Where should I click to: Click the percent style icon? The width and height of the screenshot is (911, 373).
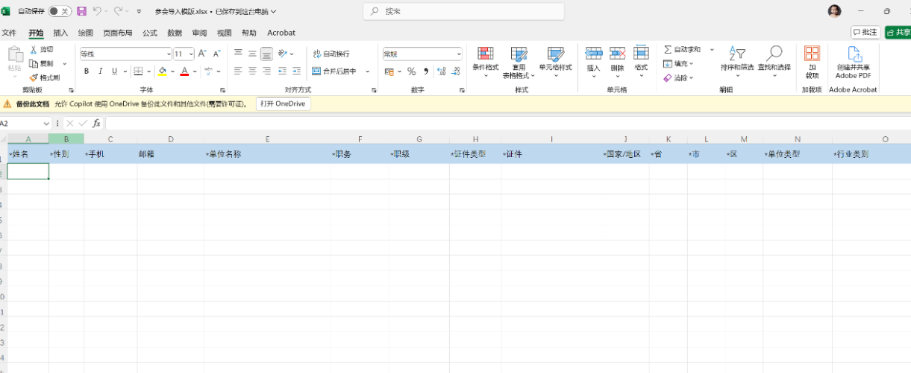411,71
